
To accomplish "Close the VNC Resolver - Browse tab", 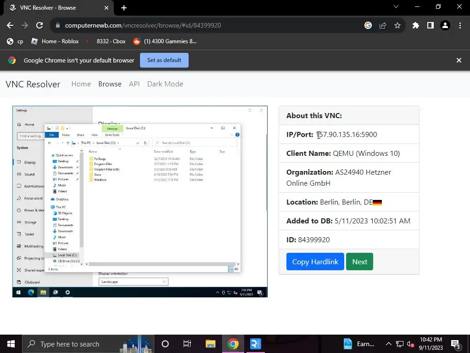I will click(x=106, y=8).
